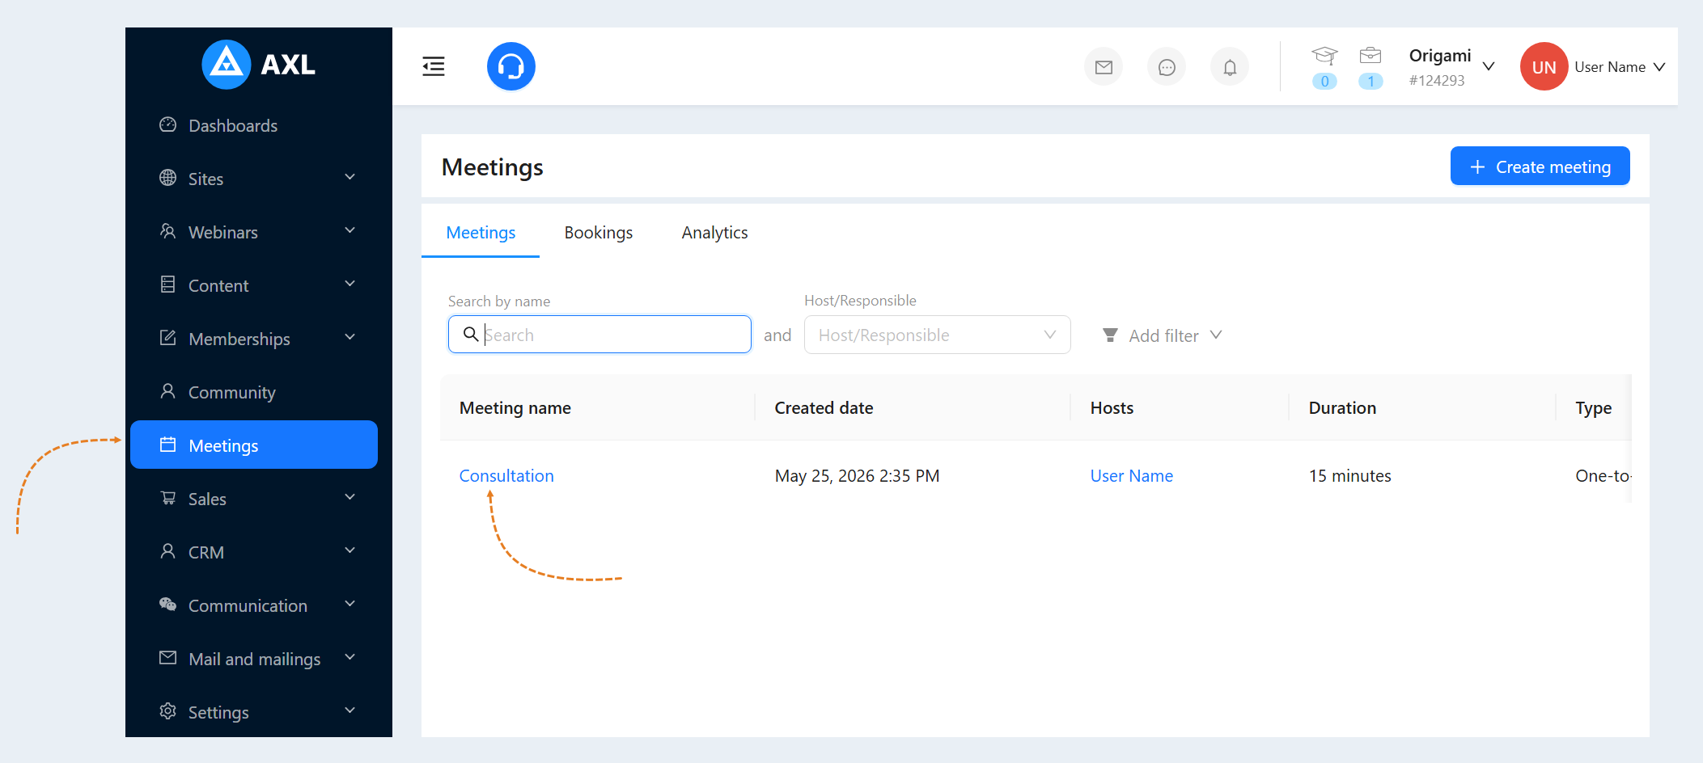
Task: Switch to the Bookings tab
Action: (599, 233)
